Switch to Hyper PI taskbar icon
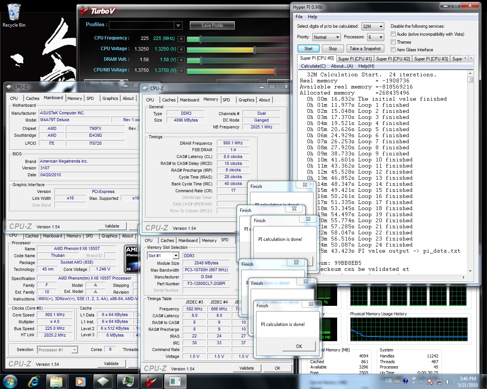This screenshot has height=389, width=487. pos(175,381)
